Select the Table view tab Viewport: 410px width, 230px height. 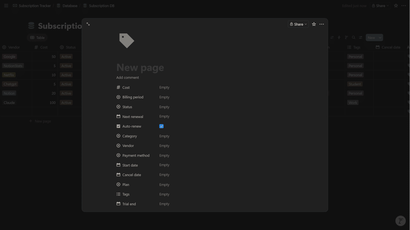[37, 37]
